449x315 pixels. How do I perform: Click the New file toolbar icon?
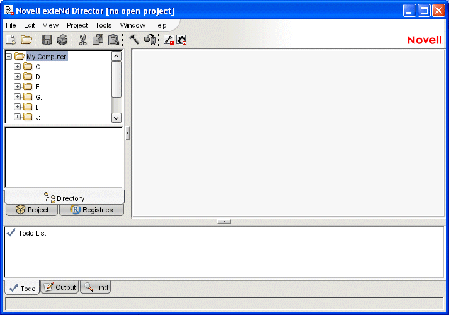click(x=11, y=40)
